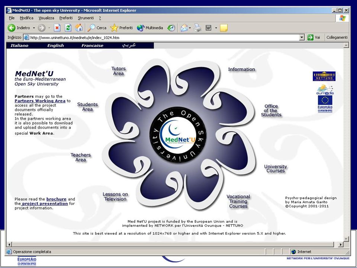Go to Teachers Area
This screenshot has height=268, width=357.
(81, 157)
